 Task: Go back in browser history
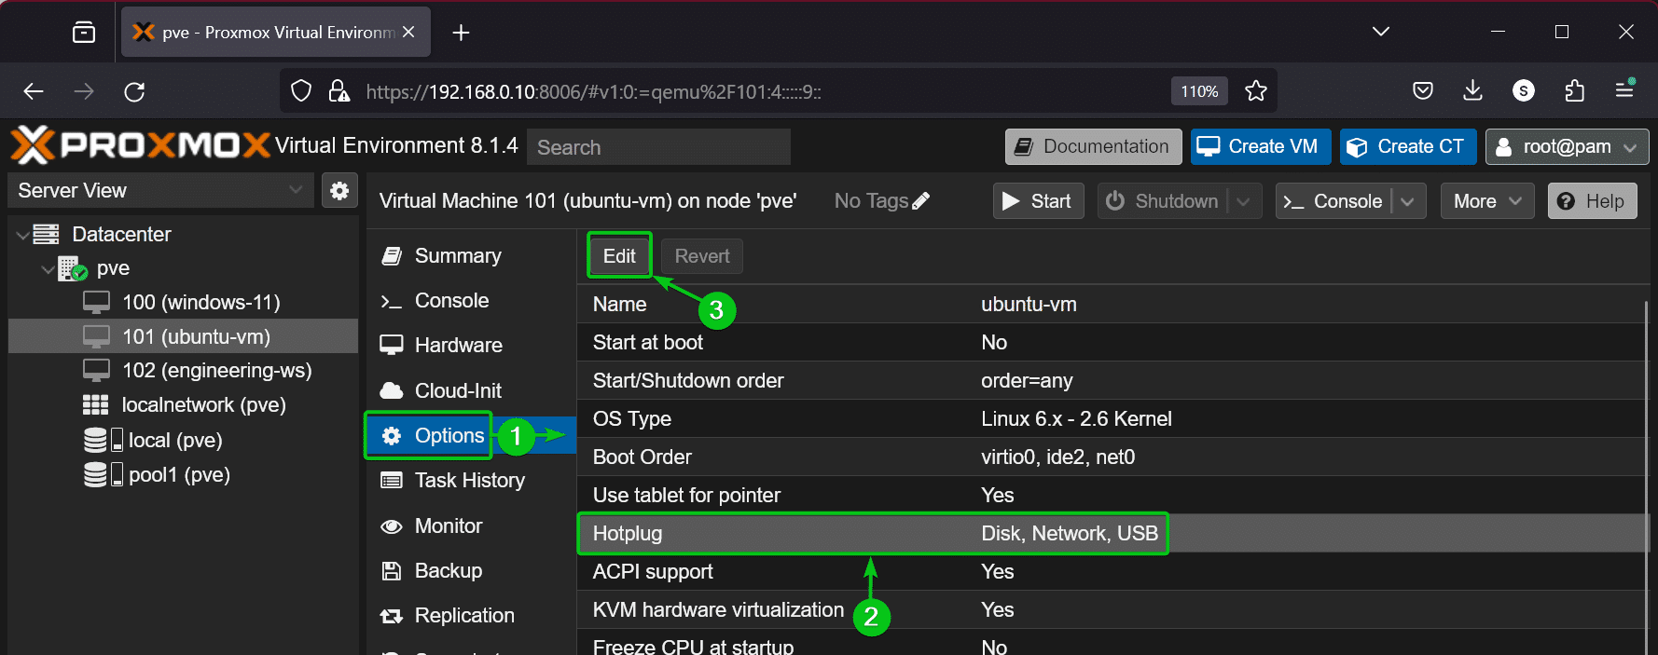coord(34,91)
